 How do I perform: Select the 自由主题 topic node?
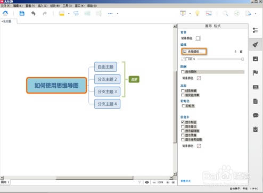coord(105,67)
